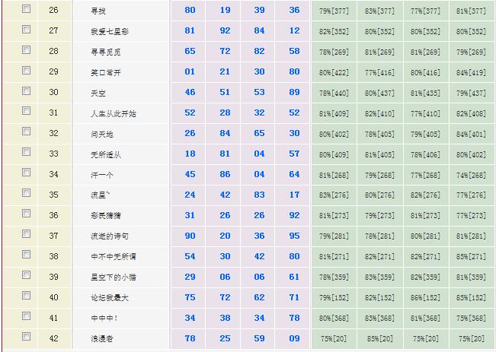The width and height of the screenshot is (496, 352).
Task: Check the checkbox for row 26
Action: pyautogui.click(x=27, y=9)
